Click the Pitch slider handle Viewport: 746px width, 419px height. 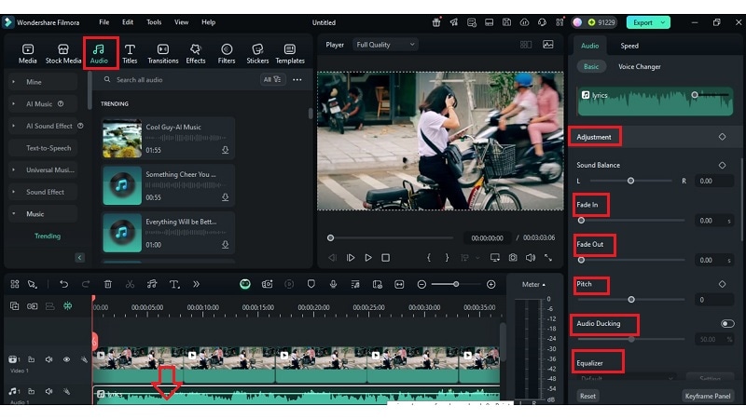(631, 299)
